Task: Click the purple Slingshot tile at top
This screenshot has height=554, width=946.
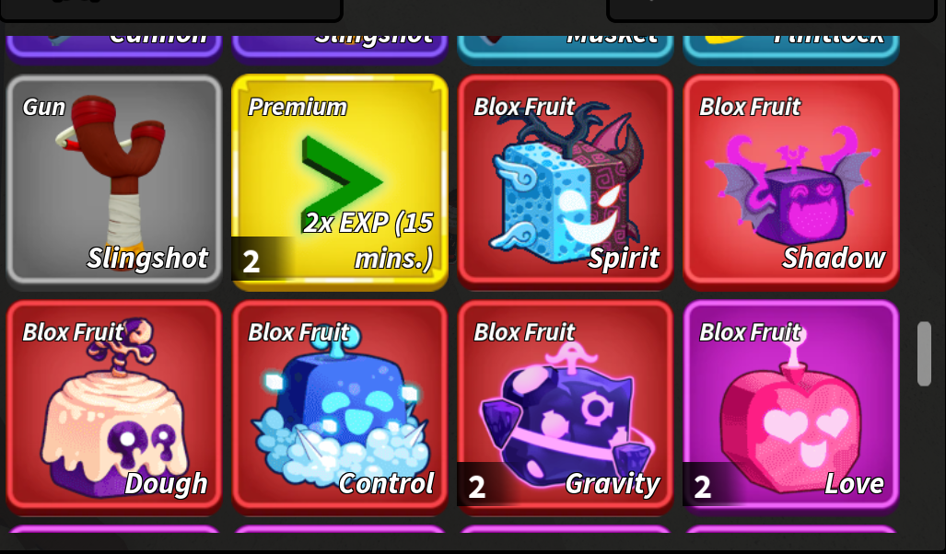Action: pyautogui.click(x=340, y=47)
